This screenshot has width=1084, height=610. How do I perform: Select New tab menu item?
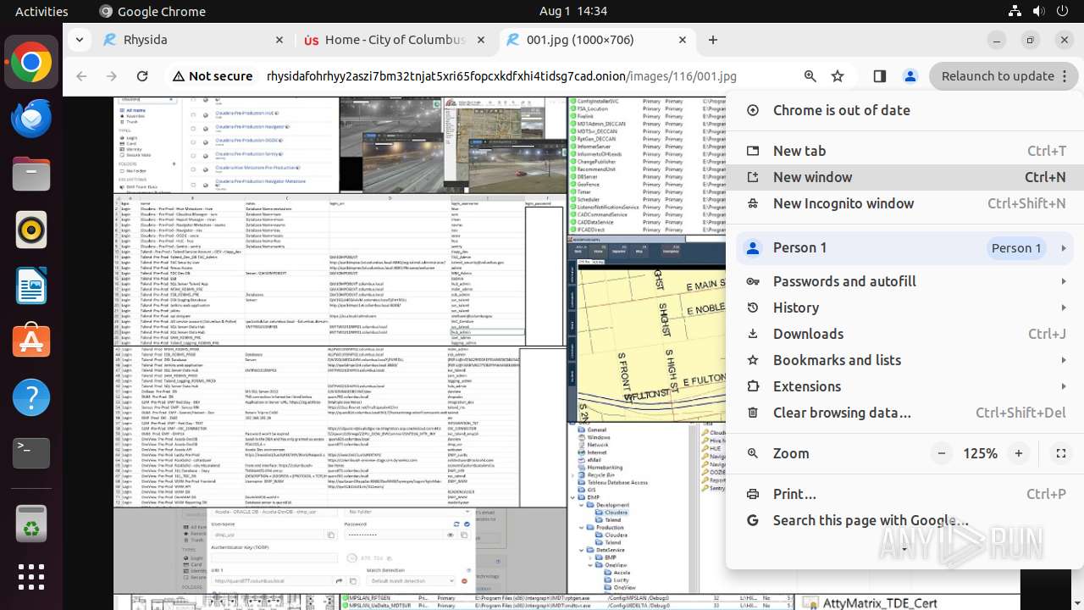coord(904,151)
